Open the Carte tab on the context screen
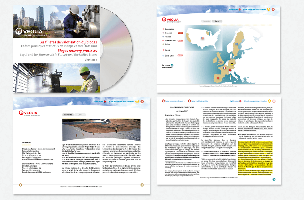 click(80, 115)
